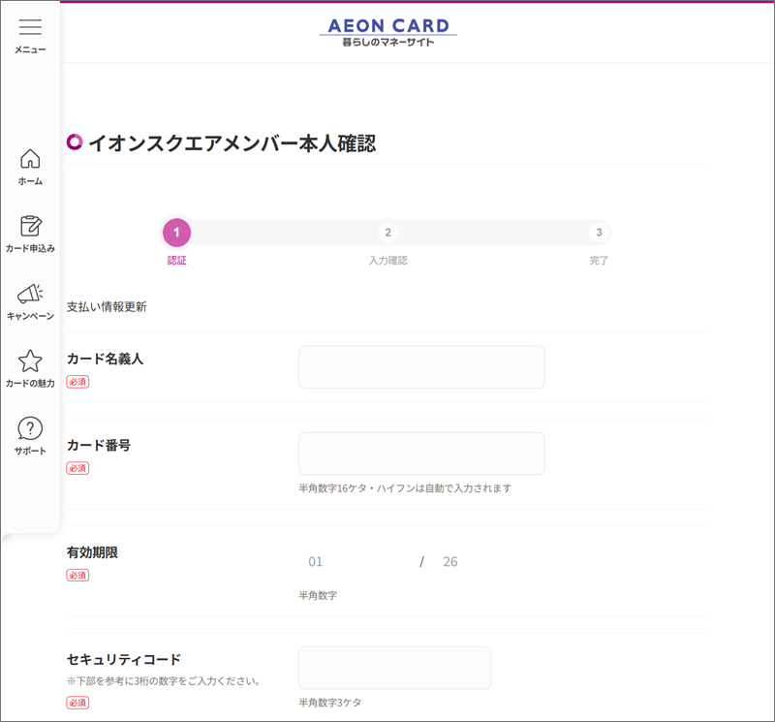Click the カード番号 label

coord(99,445)
